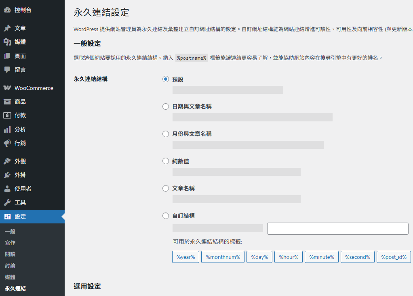Click the 行銷 megaphone icon

(7, 143)
